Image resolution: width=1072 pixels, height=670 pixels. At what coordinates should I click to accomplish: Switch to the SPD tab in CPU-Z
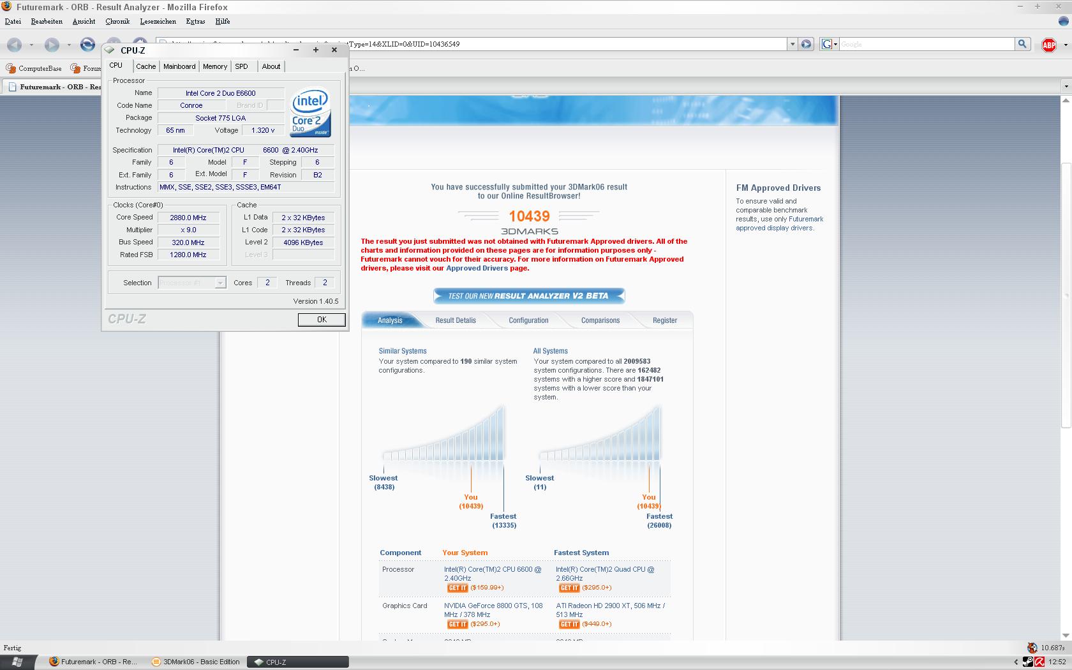point(241,66)
